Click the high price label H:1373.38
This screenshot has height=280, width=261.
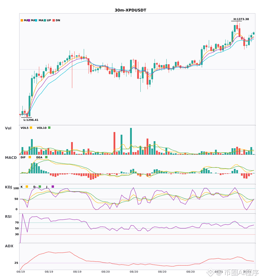point(241,19)
